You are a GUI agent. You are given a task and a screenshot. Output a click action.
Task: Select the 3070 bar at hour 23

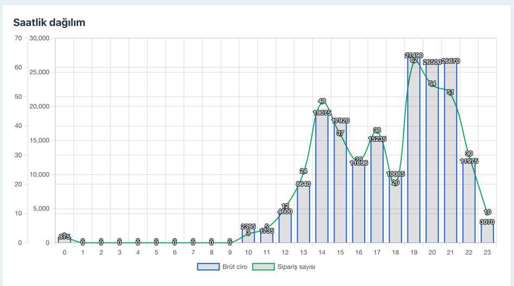[487, 233]
